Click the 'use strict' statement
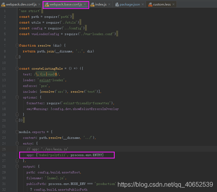217x192 pixels. 30,11
